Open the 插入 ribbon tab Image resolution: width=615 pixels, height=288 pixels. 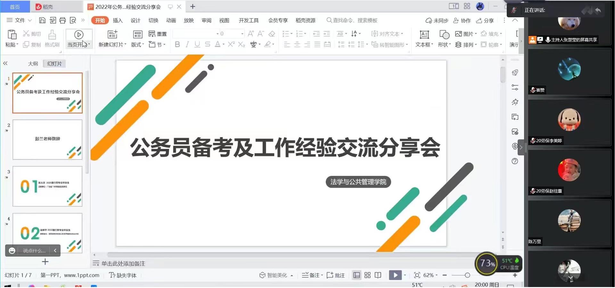click(118, 21)
